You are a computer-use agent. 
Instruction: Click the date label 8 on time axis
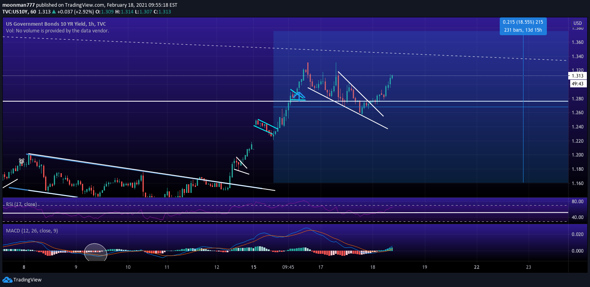click(24, 267)
